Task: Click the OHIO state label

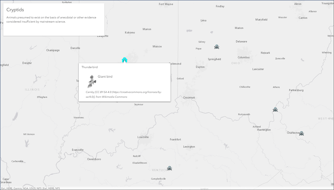Action: (x=236, y=63)
